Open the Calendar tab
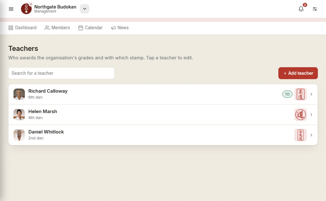This screenshot has height=201, width=326. point(91,28)
